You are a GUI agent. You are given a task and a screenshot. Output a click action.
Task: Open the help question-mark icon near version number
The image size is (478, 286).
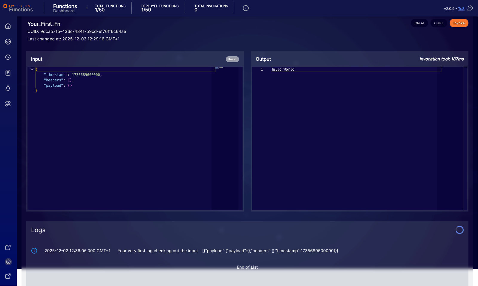(x=470, y=9)
